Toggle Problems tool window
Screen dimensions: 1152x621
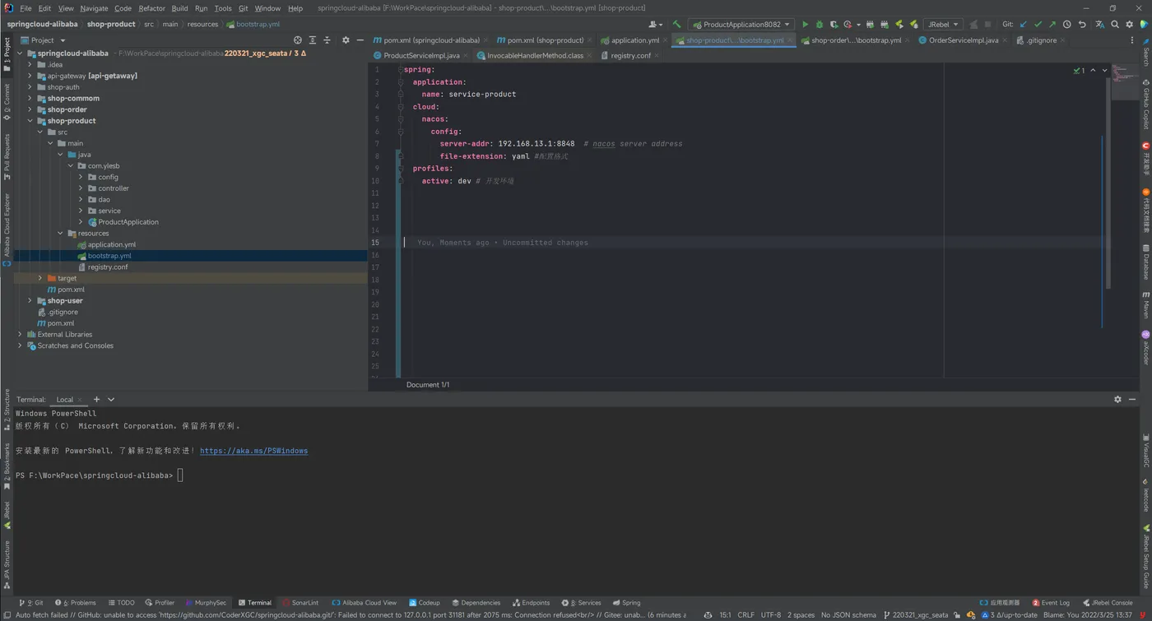[x=75, y=603]
